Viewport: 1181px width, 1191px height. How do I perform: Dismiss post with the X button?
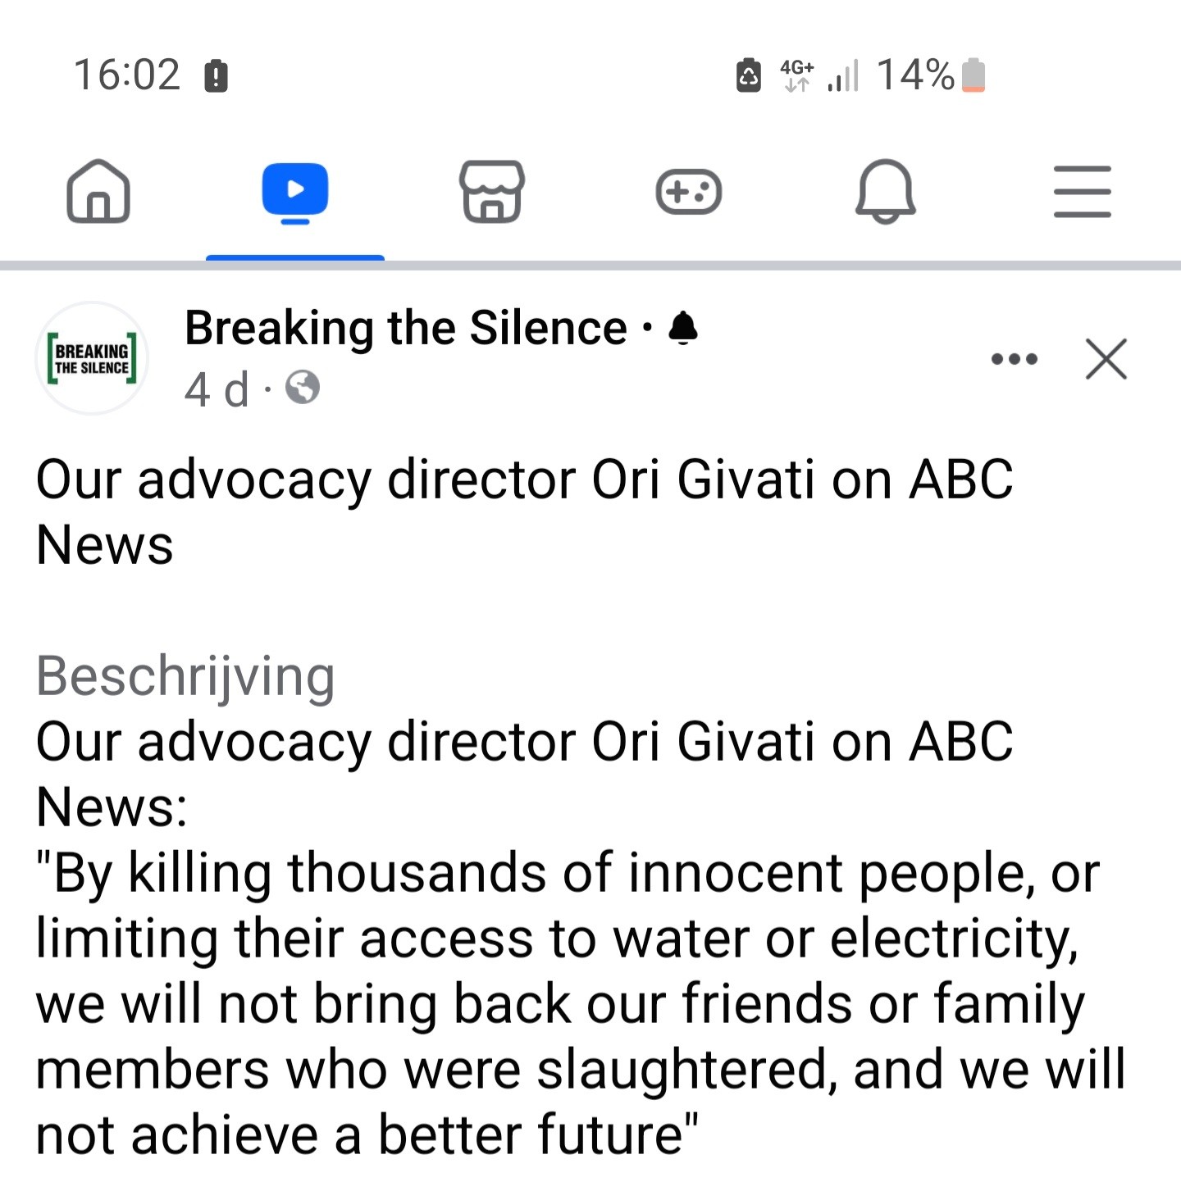coord(1106,359)
